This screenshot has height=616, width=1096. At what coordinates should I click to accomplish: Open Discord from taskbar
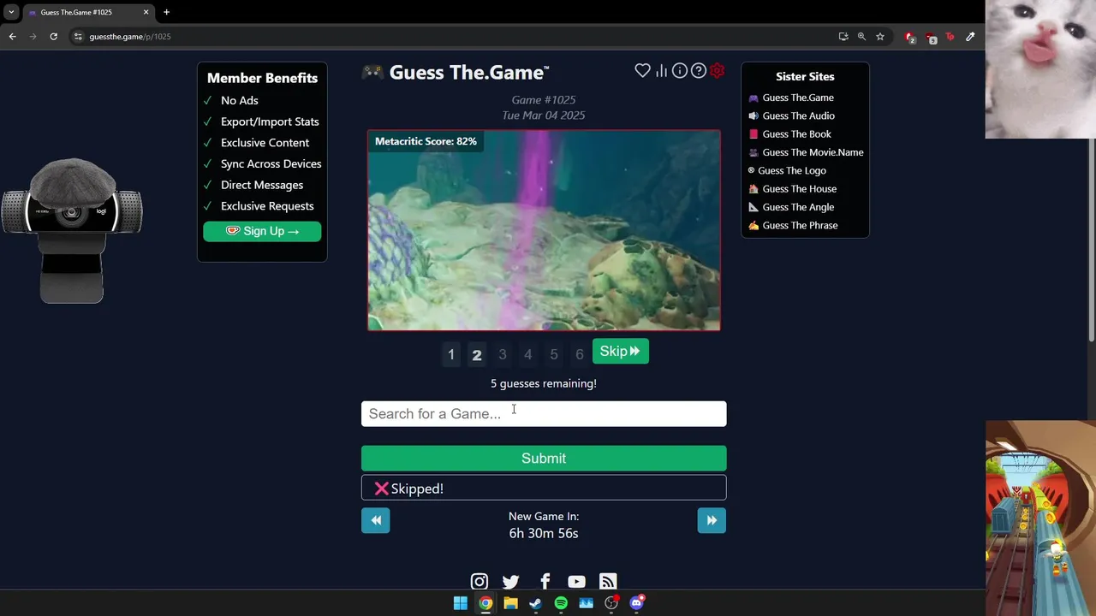(636, 603)
